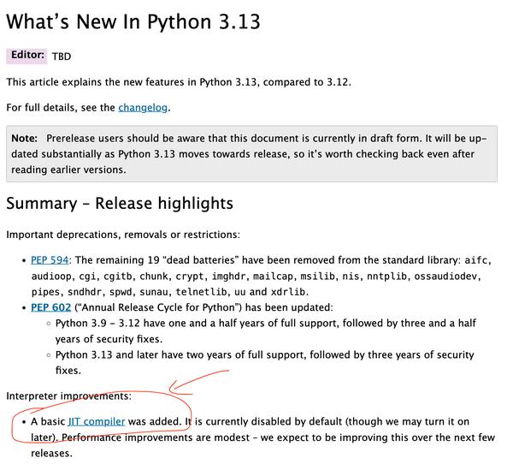The width and height of the screenshot is (513, 476).
Task: Click the "ossaudiodev" module name
Action: 445,277
